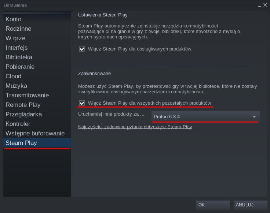Select Wstępne buforowanie category
270x213 pixels.
[x=37, y=134]
